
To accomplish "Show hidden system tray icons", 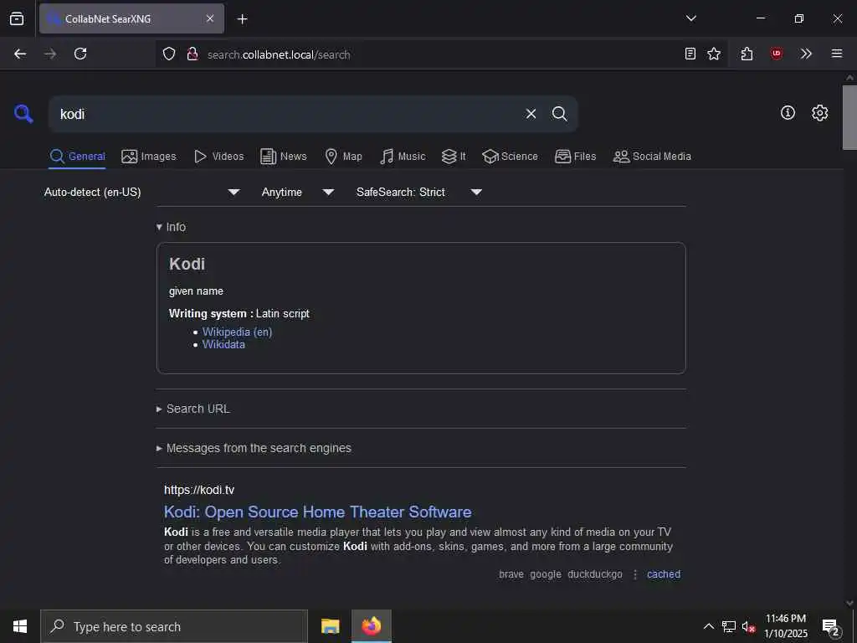I will 708,626.
